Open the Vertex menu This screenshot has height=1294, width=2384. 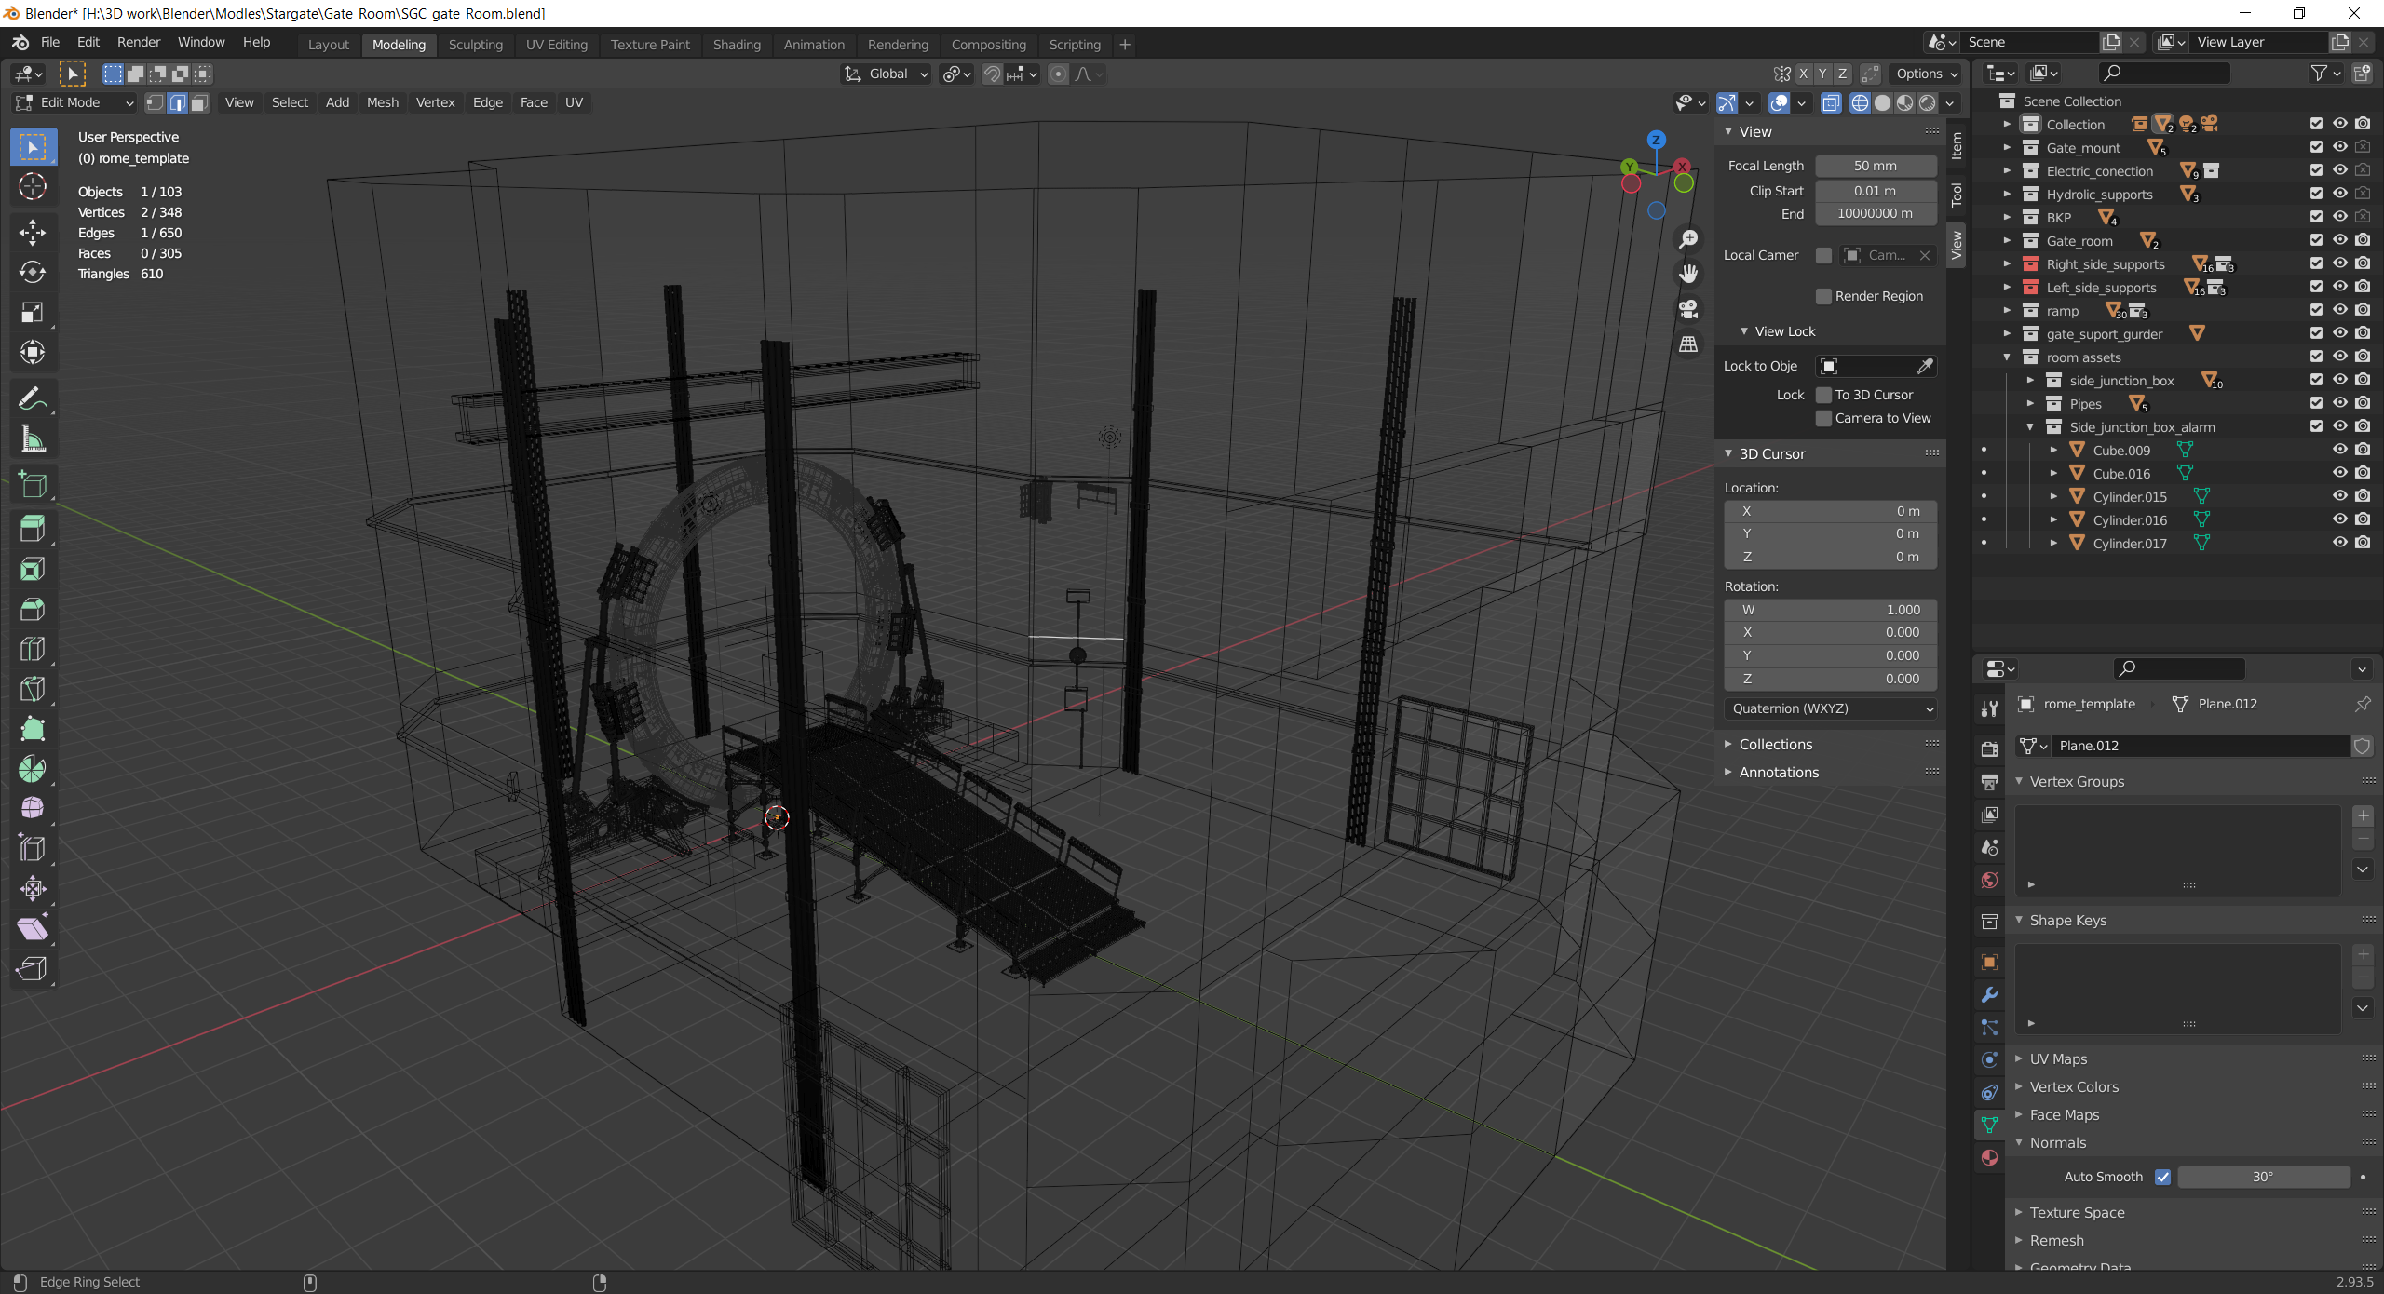[x=435, y=102]
